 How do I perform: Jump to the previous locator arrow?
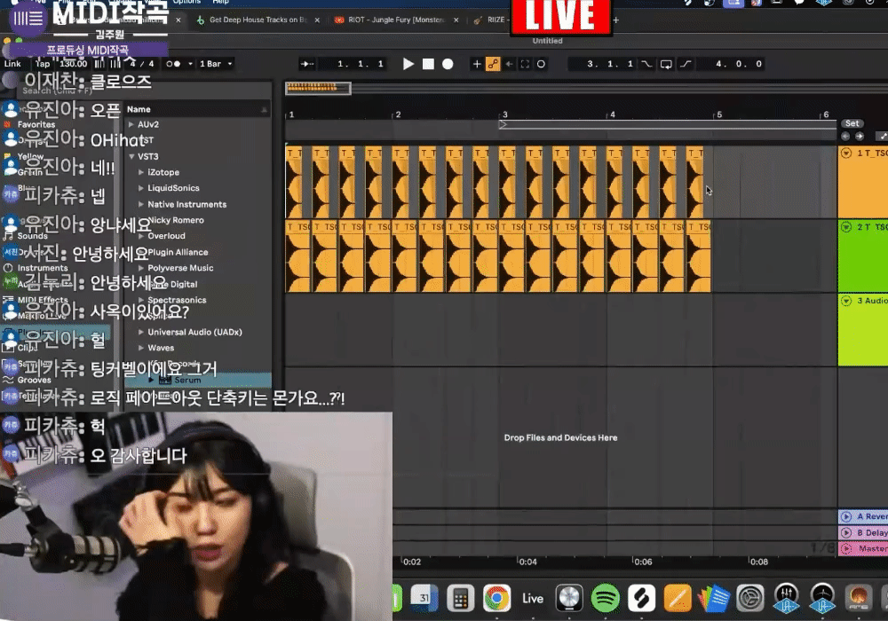pos(845,137)
